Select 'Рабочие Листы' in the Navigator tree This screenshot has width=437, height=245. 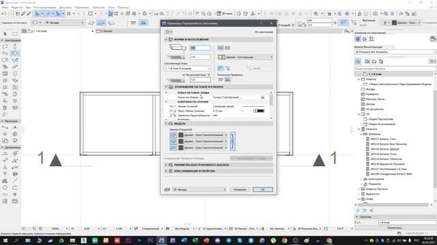point(376,99)
